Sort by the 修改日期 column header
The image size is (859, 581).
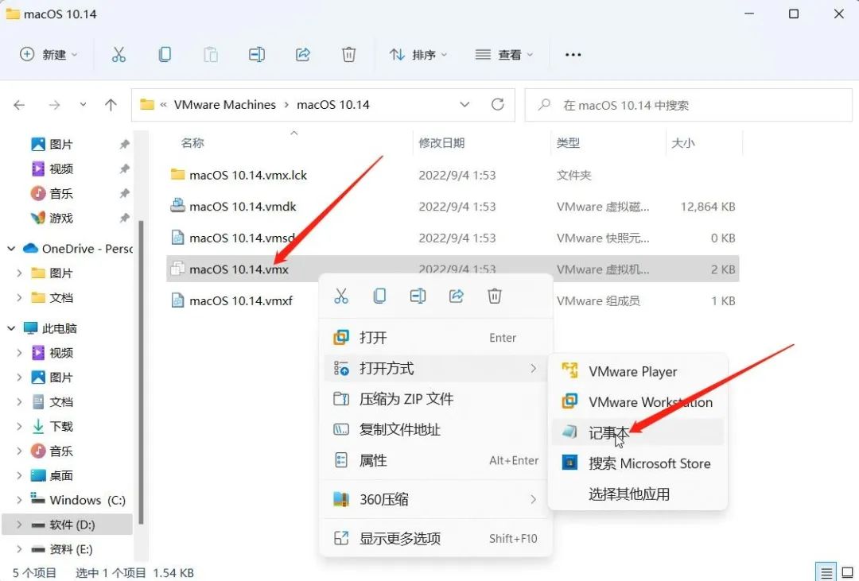click(x=441, y=143)
